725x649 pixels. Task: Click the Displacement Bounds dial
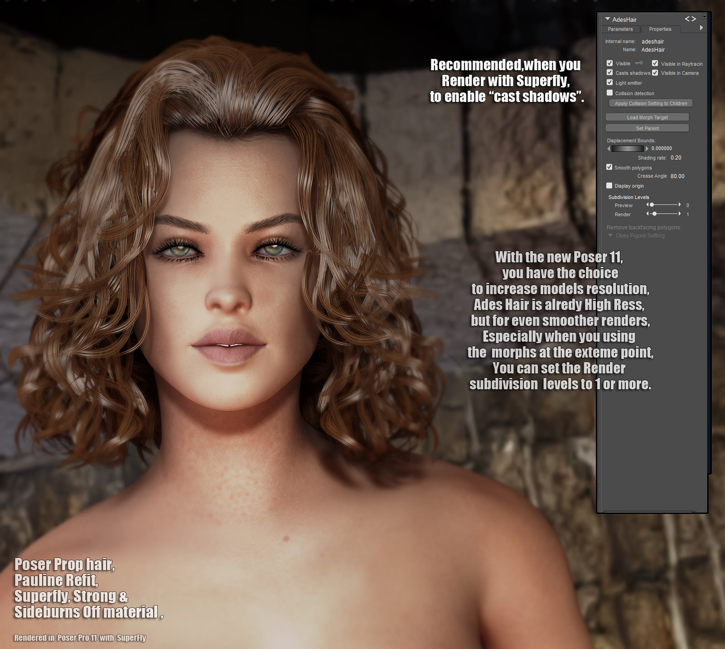coord(628,149)
